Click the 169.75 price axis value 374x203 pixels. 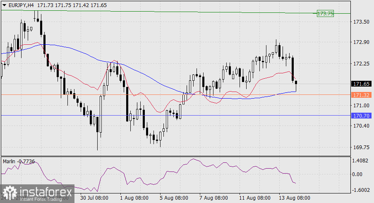[x=361, y=147]
